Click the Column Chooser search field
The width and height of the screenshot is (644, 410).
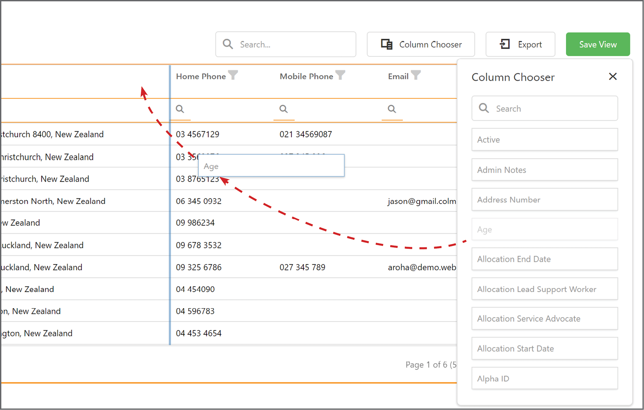coord(551,108)
